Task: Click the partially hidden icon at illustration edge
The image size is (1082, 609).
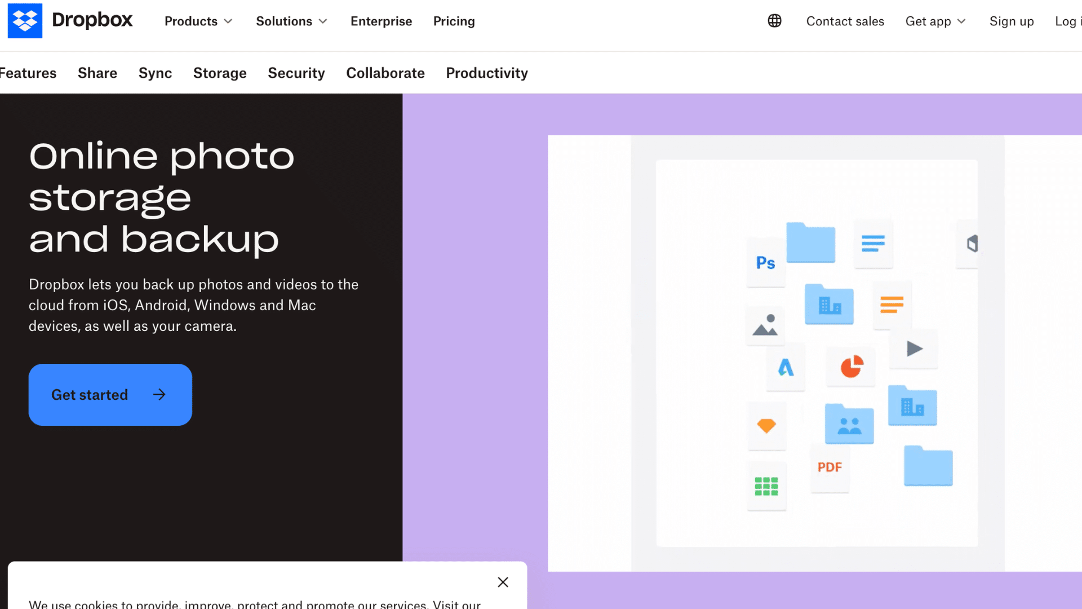Action: 968,244
